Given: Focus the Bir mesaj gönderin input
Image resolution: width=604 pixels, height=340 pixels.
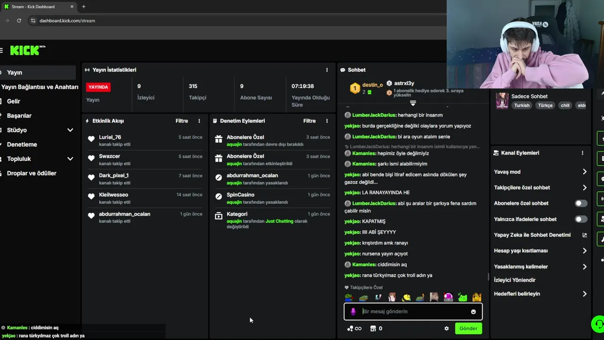Looking at the screenshot, I should pyautogui.click(x=413, y=312).
